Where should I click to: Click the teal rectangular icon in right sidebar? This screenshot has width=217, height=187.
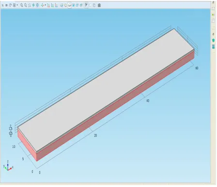[213, 47]
